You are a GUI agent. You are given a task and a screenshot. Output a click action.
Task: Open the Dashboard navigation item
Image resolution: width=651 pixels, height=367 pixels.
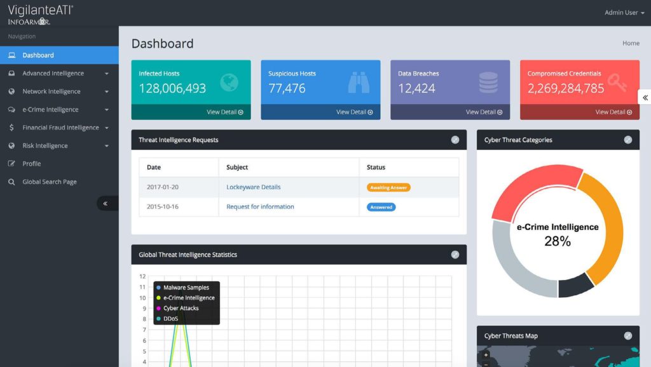pyautogui.click(x=59, y=55)
